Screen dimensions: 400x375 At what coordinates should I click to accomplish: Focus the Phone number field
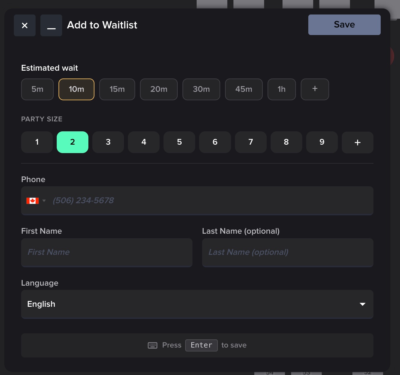(x=211, y=201)
